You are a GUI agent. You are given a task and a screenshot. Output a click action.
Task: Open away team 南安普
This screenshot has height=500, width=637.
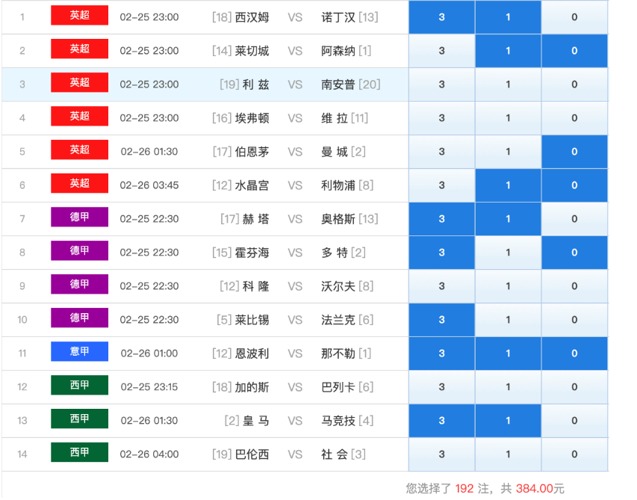pos(338,84)
